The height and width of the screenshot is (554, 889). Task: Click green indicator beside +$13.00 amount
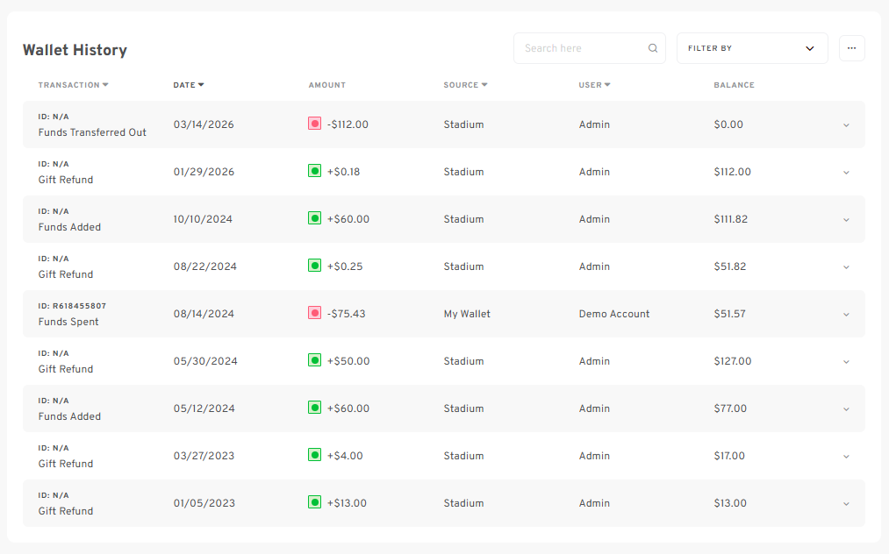click(x=314, y=503)
